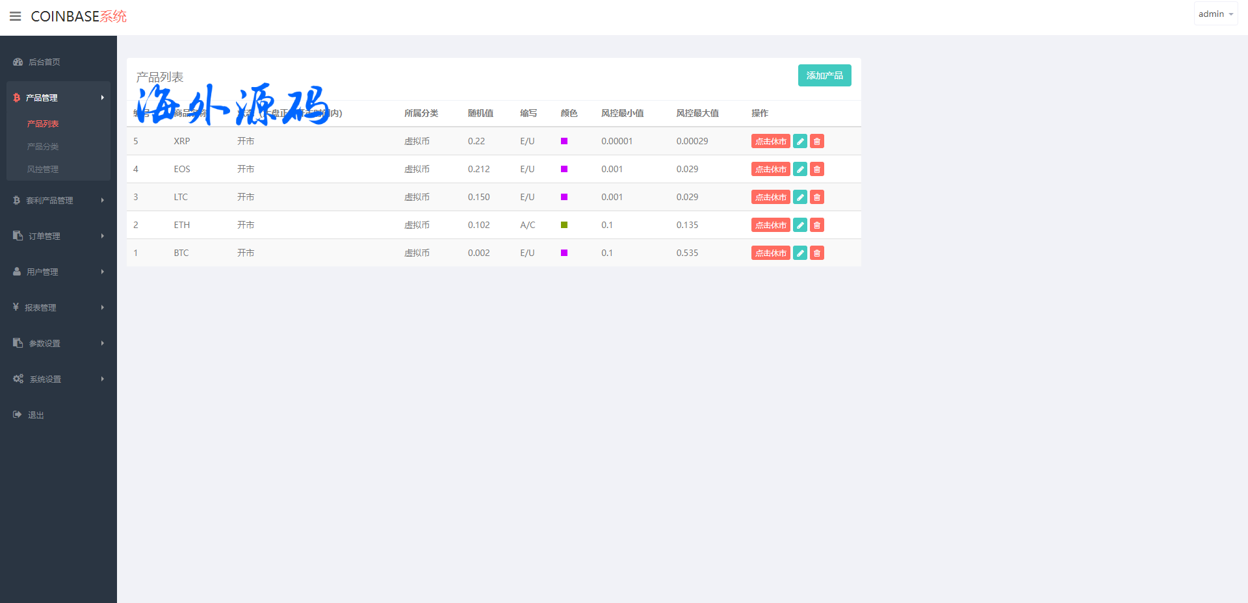Click trash icon in the ETH row
The image size is (1248, 603).
click(817, 225)
